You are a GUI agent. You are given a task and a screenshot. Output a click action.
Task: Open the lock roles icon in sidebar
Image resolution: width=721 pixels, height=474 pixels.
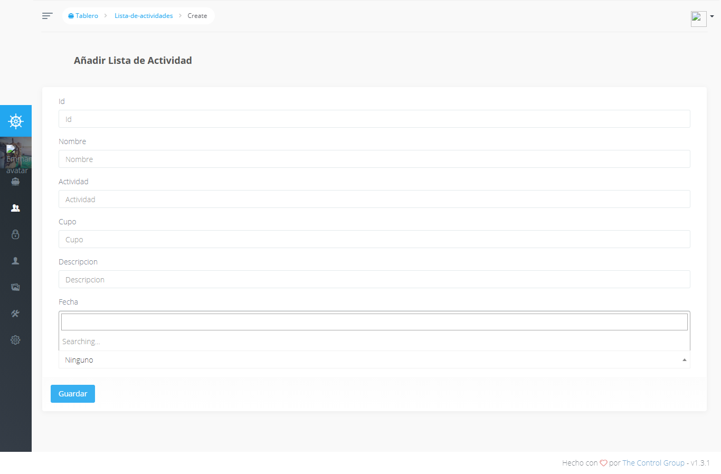tap(15, 234)
